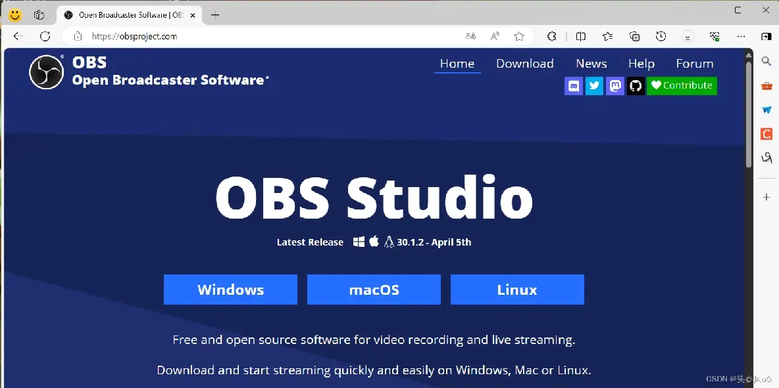The image size is (779, 388).
Task: Open the orange C sidebar icon
Action: click(x=766, y=134)
